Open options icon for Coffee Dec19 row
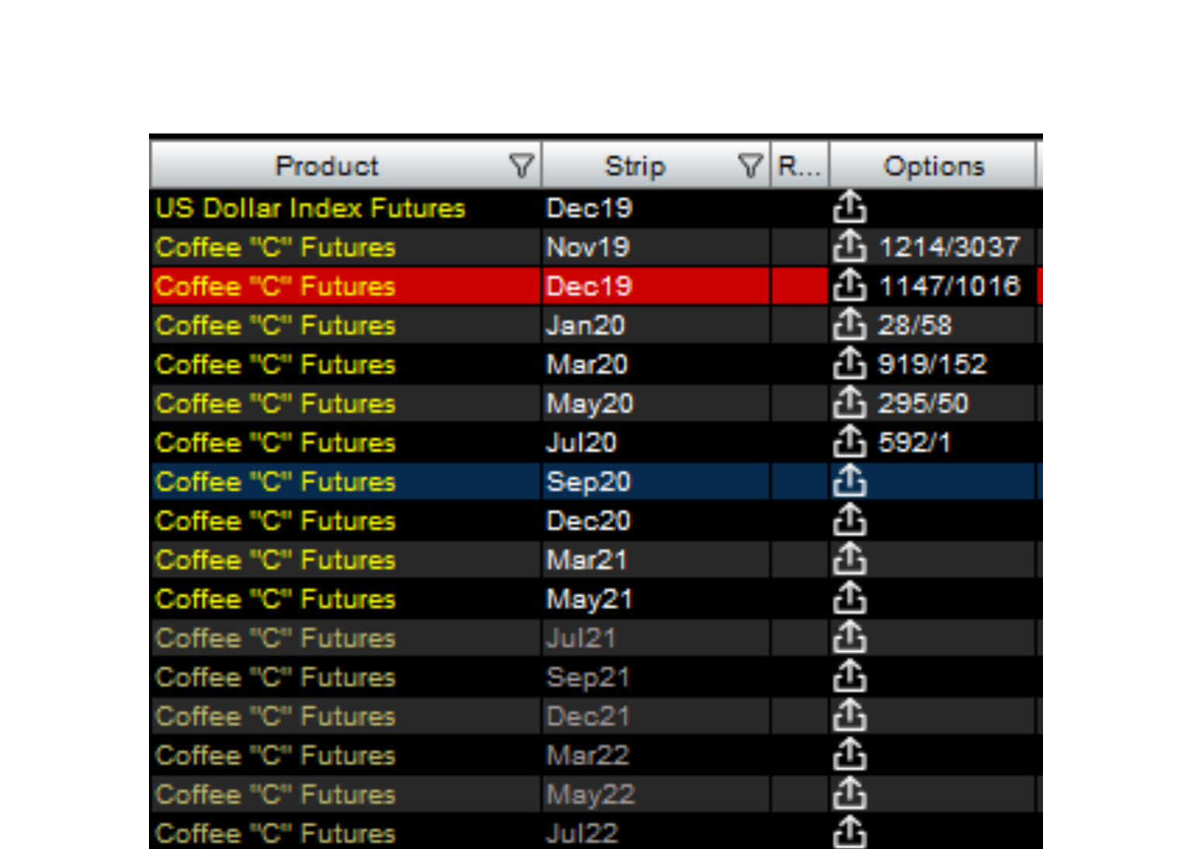1192x849 pixels. click(x=850, y=286)
